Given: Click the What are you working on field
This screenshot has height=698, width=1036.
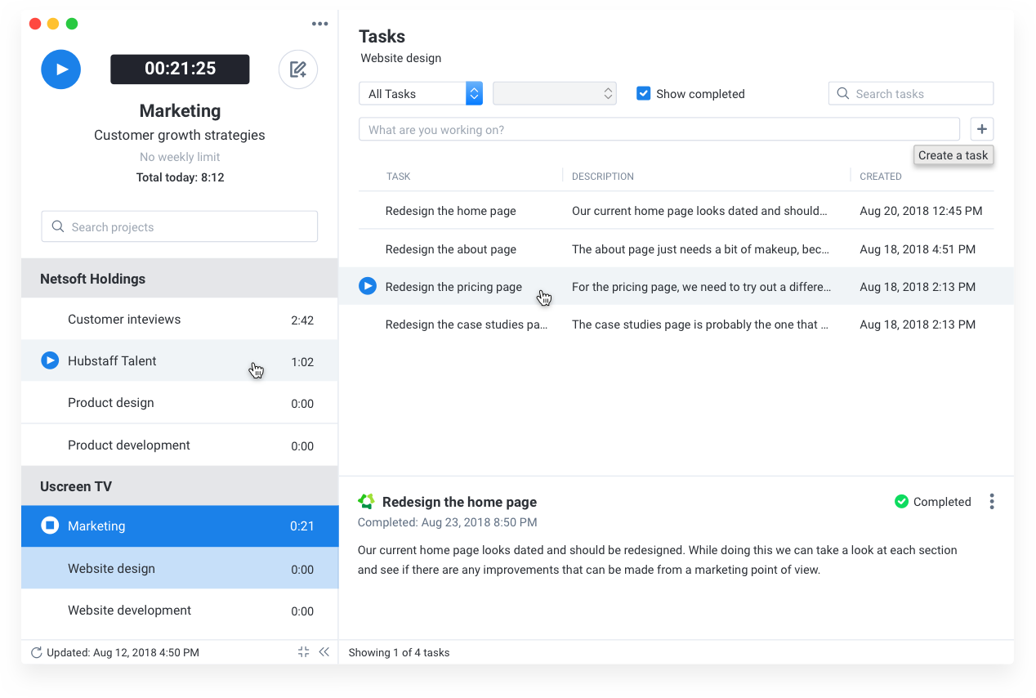Looking at the screenshot, I should pos(659,129).
